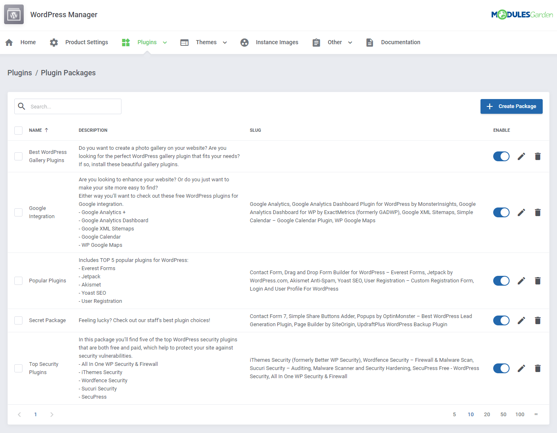This screenshot has width=557, height=433.
Task: Open the Documentation menu item
Action: [400, 42]
